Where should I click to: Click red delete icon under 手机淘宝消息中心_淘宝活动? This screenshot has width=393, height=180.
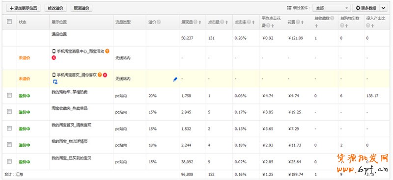coord(54,57)
